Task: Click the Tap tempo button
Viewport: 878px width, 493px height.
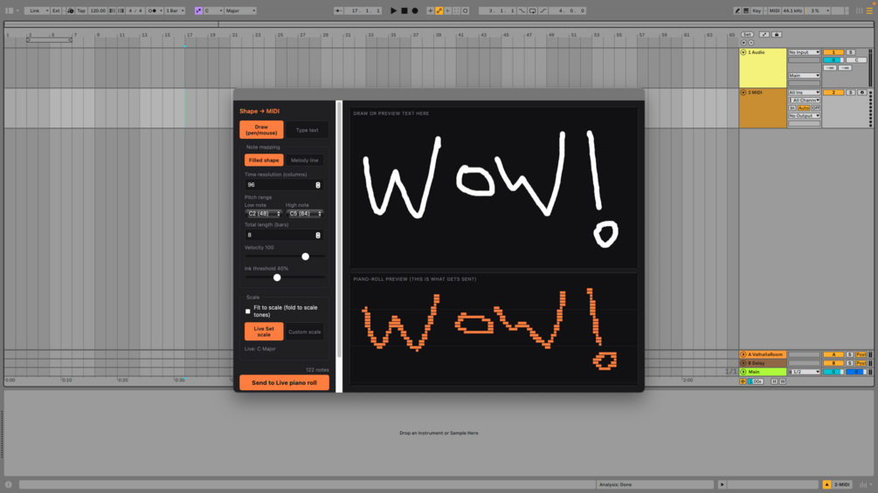Action: pyautogui.click(x=81, y=10)
